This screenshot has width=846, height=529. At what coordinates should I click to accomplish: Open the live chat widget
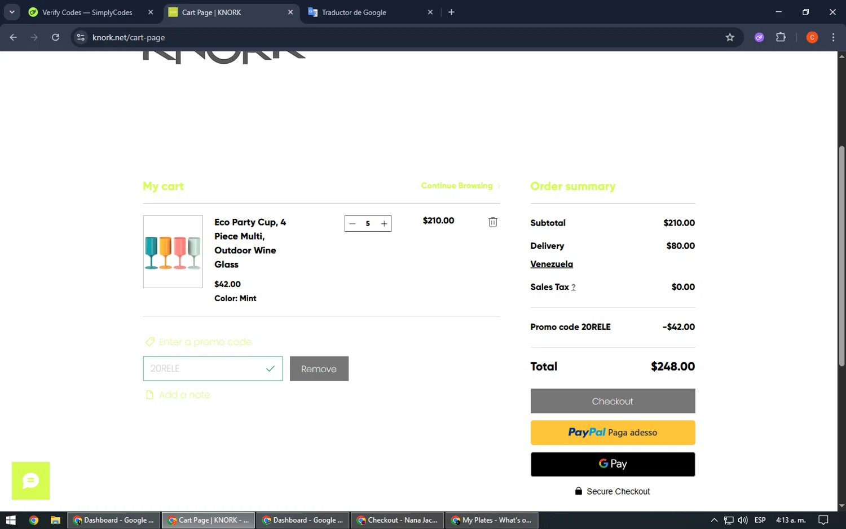coord(31,481)
